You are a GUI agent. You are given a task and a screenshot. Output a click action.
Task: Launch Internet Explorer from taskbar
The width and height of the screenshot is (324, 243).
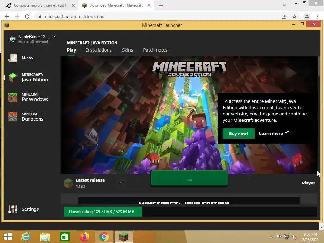[26, 237]
